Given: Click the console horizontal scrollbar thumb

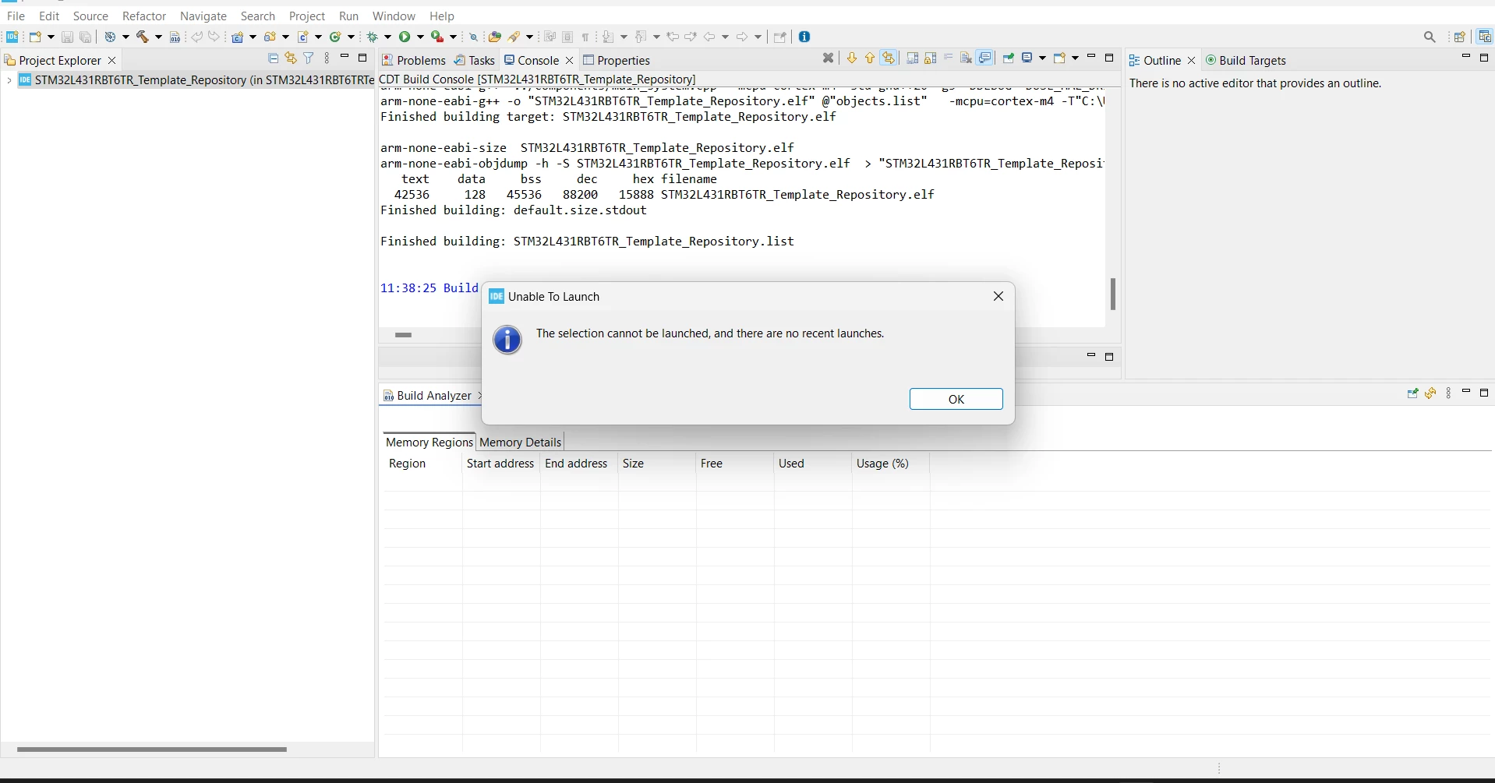Looking at the screenshot, I should tap(403, 335).
